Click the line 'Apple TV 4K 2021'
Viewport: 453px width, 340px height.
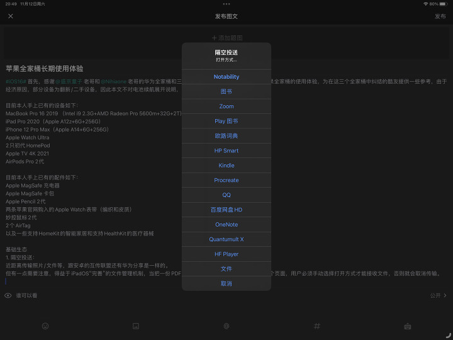(27, 154)
